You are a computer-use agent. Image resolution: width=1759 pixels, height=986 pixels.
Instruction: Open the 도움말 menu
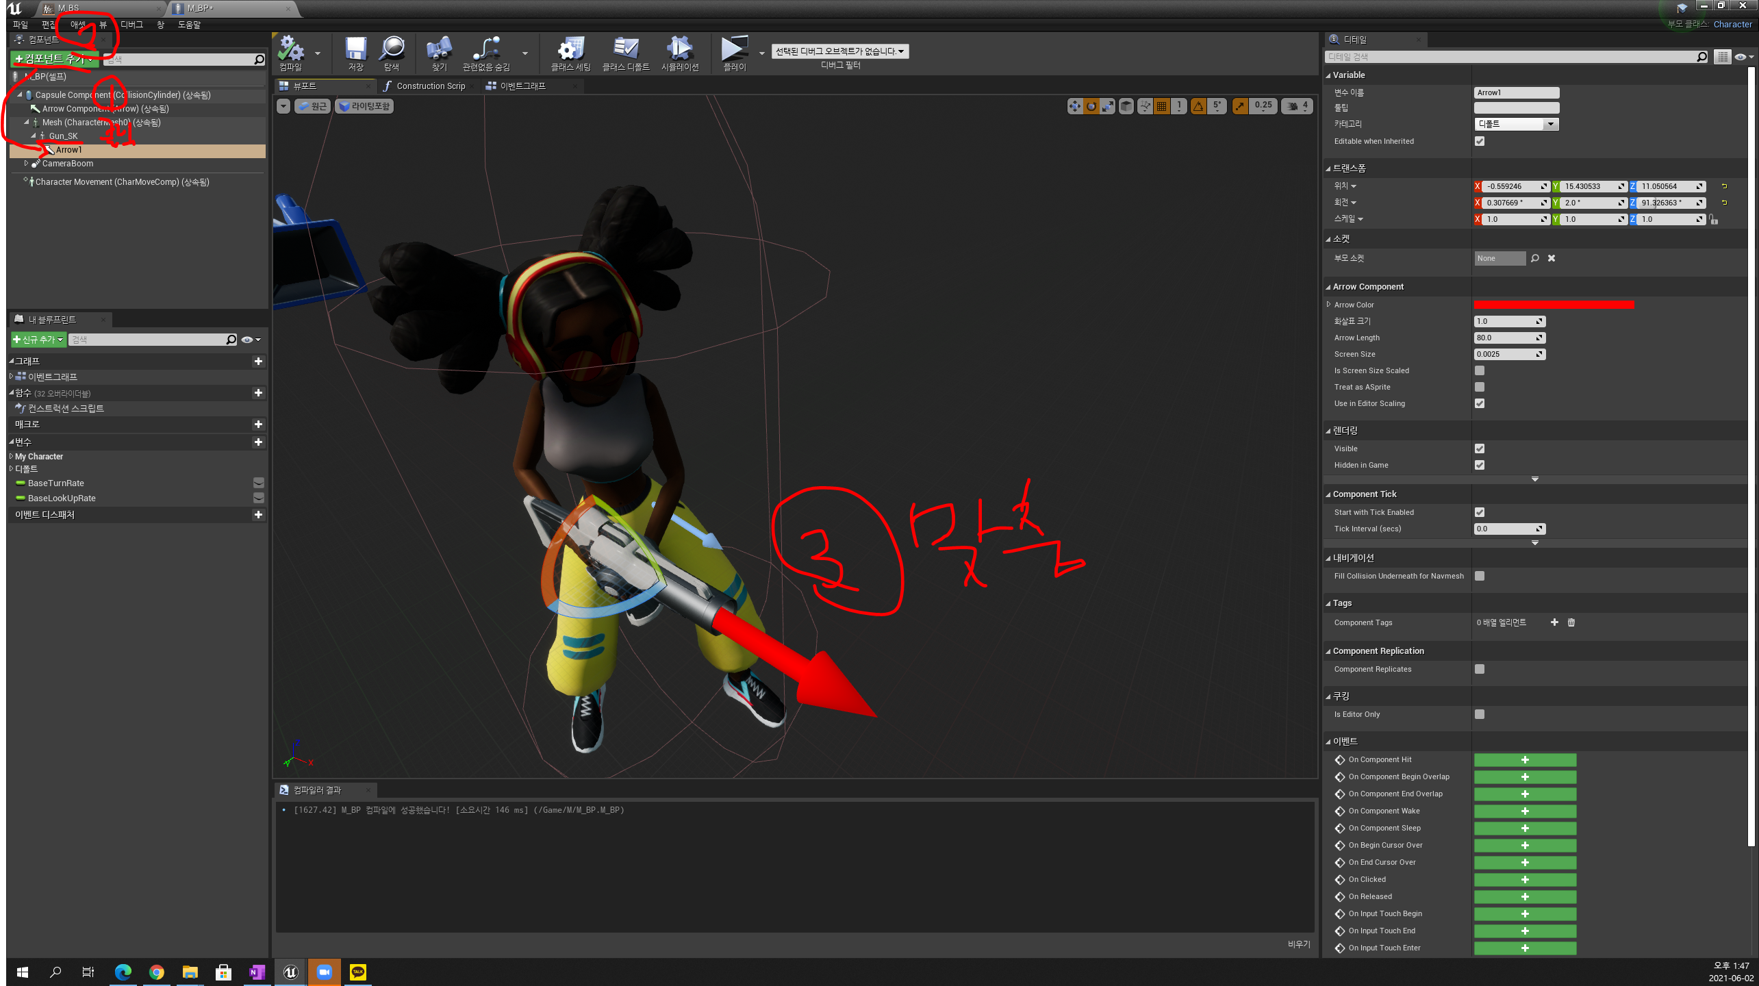tap(190, 25)
